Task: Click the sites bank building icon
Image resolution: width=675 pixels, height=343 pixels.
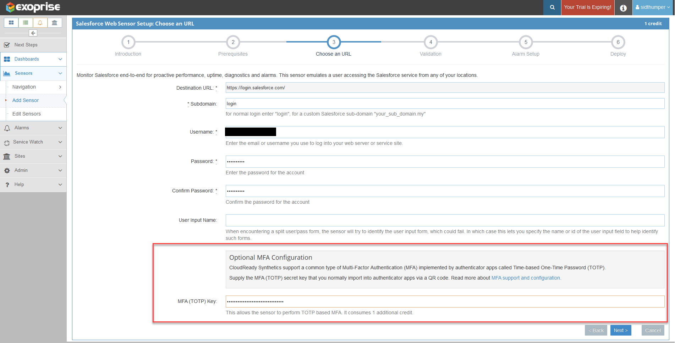Action: click(x=54, y=22)
